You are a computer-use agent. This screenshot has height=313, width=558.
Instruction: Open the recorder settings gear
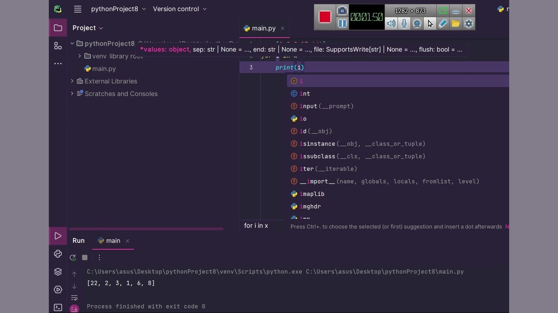click(469, 23)
